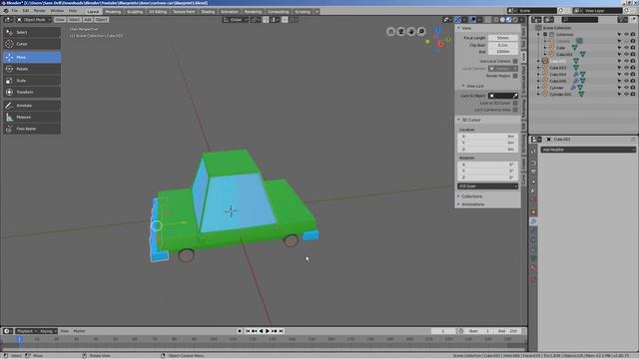Open the Render menu
This screenshot has width=639, height=359.
point(40,11)
